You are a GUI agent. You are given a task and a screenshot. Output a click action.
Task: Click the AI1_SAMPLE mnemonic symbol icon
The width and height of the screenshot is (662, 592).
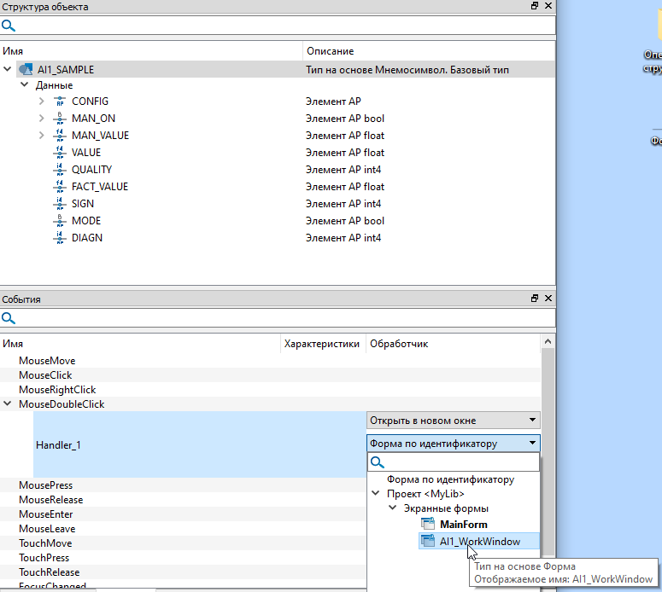point(26,69)
